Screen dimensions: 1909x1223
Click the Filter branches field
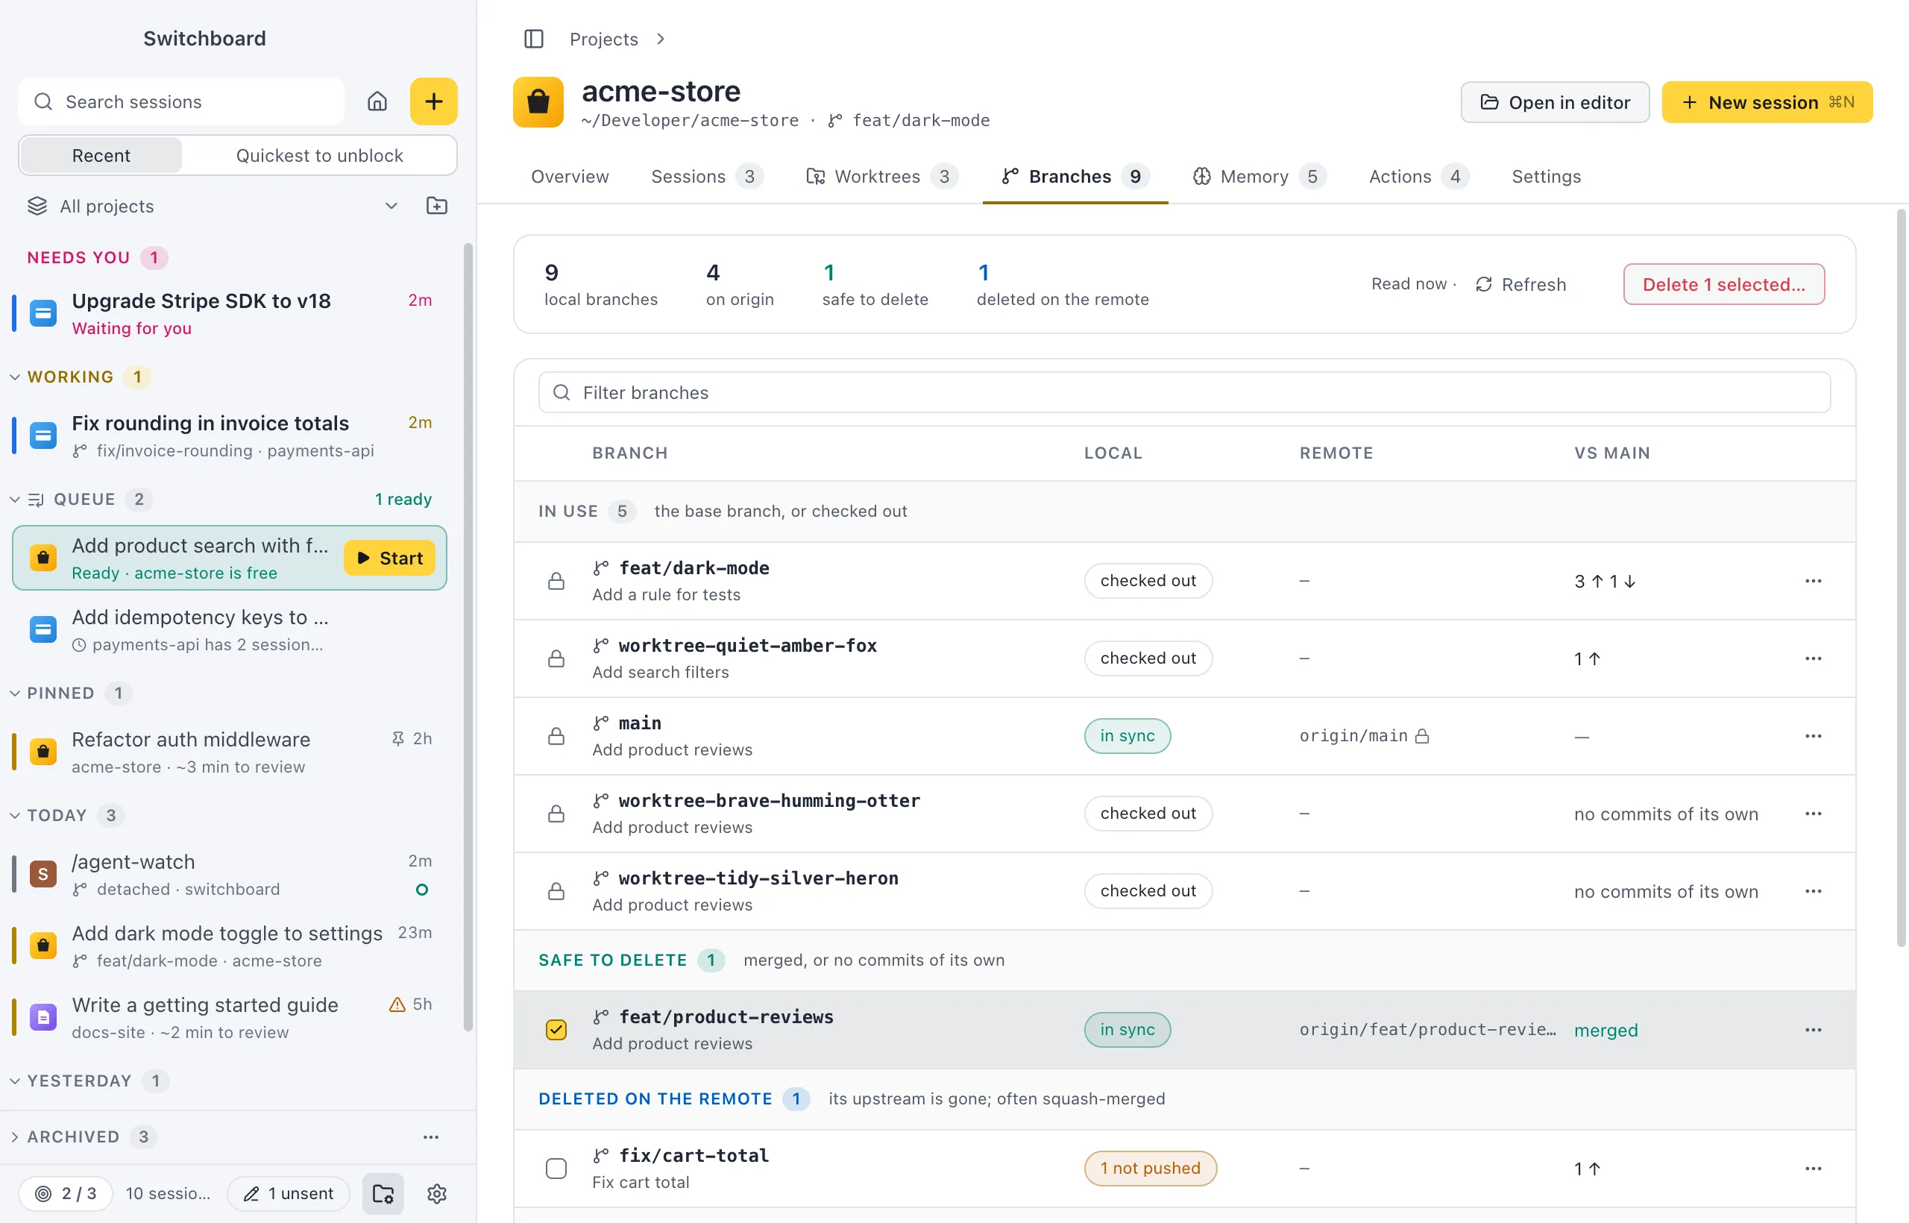pyautogui.click(x=1184, y=392)
